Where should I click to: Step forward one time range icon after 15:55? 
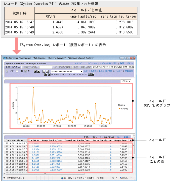(89, 74)
